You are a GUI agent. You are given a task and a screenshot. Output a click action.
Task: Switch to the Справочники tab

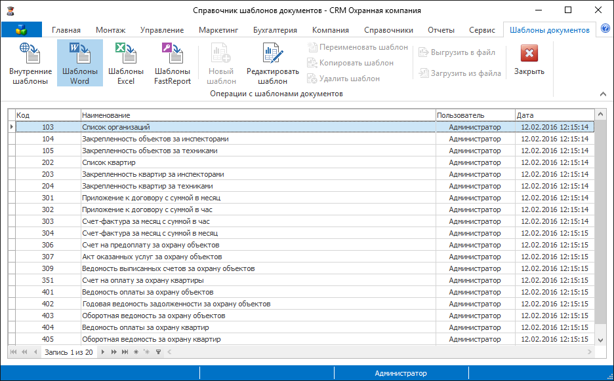click(x=388, y=30)
